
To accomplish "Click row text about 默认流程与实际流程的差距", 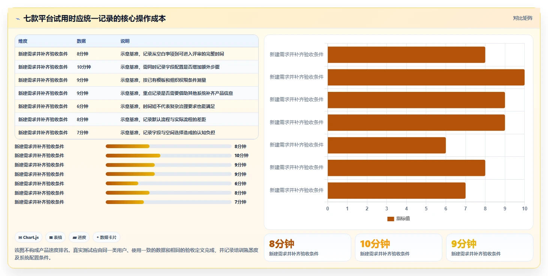I will (163, 120).
